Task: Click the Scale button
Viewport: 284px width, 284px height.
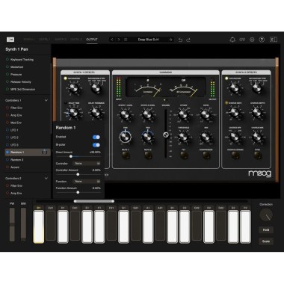Action: point(266,241)
